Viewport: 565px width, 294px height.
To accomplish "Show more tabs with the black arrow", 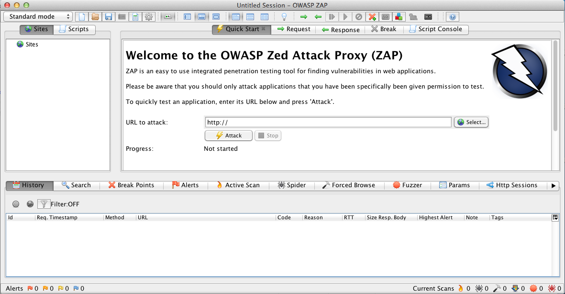I will [x=554, y=186].
